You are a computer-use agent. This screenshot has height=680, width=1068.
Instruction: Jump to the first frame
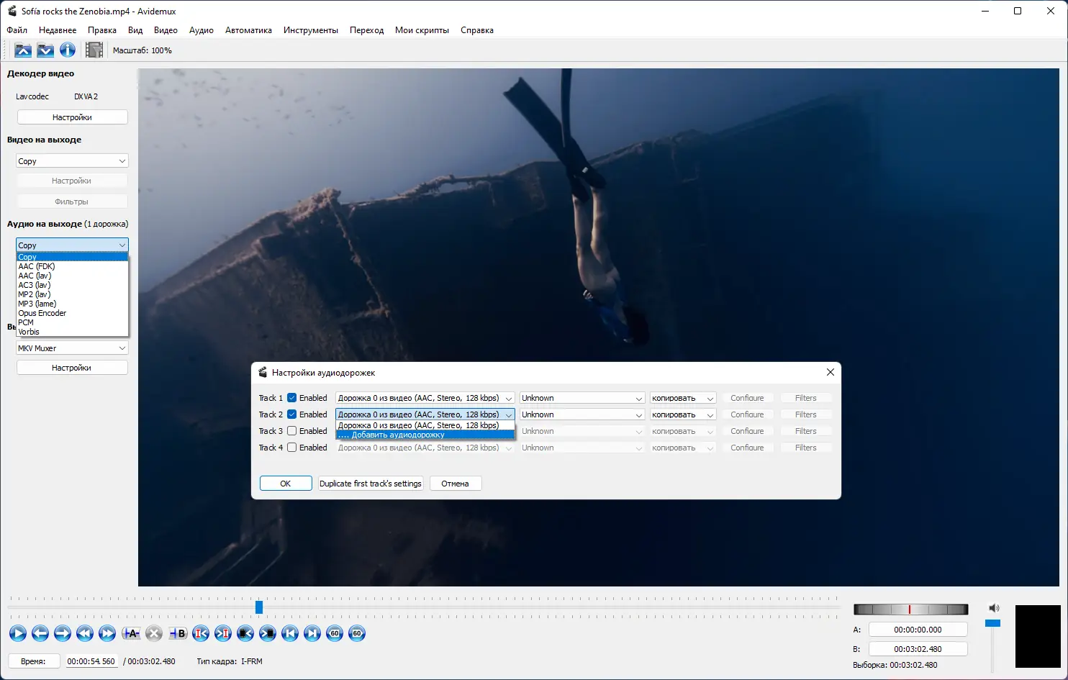290,633
